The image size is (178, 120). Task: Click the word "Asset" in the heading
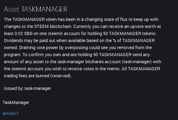[12, 9]
